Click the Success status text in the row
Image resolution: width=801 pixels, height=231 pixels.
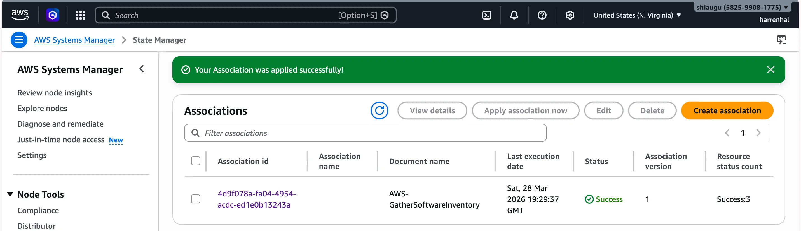609,199
